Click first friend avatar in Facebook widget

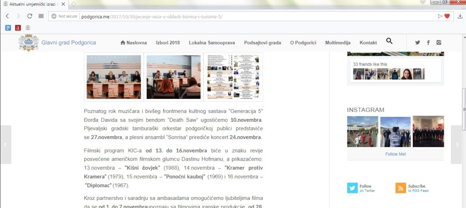[359, 74]
